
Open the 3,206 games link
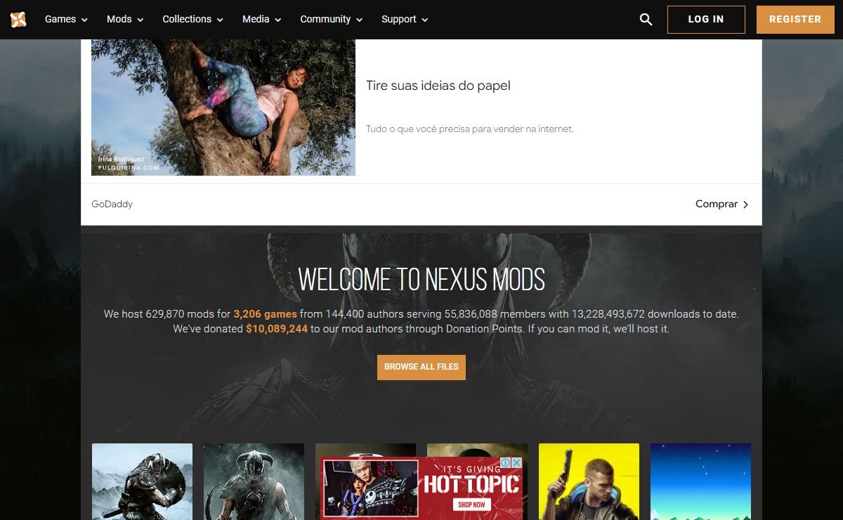(x=266, y=314)
